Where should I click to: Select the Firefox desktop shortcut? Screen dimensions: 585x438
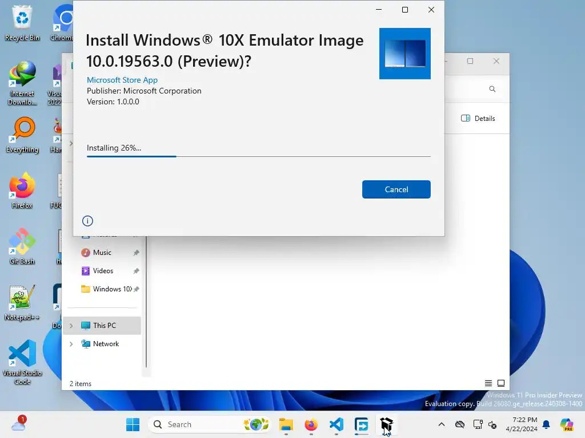[x=22, y=190]
